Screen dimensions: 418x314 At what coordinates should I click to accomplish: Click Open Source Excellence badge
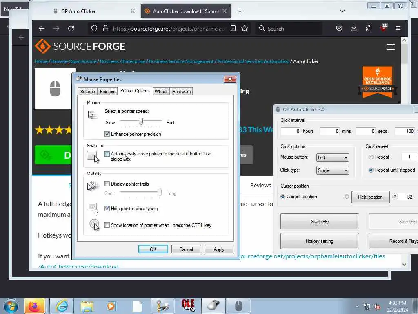(x=378, y=82)
